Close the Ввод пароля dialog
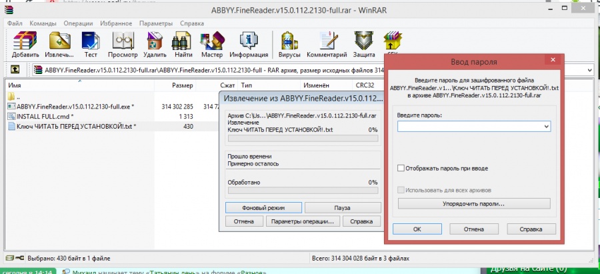Screen dimensions: 600x274 point(553,60)
